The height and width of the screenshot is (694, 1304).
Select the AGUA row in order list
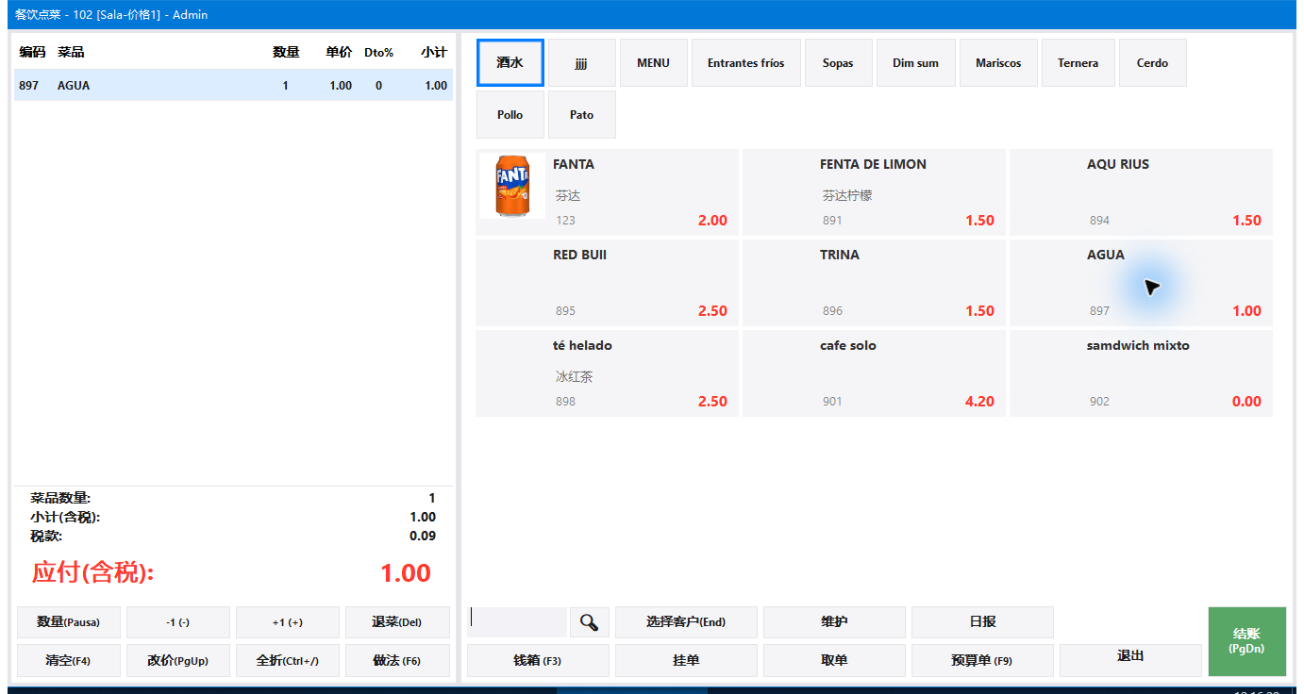(x=233, y=86)
